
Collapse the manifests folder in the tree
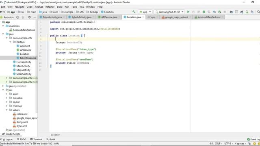[3, 26]
